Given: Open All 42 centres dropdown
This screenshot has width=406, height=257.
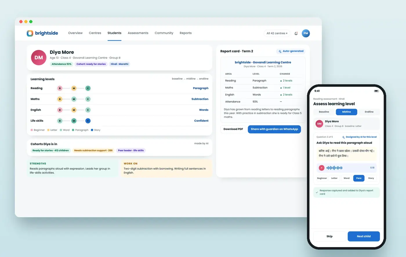Looking at the screenshot, I should (x=277, y=33).
